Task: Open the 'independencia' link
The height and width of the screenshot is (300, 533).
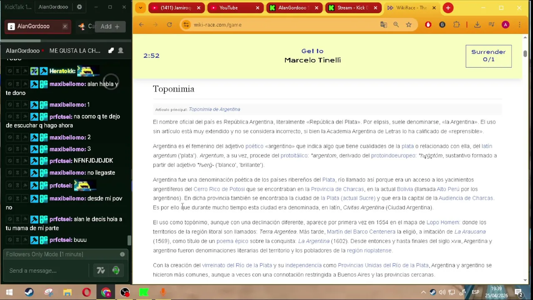Action: point(303,265)
